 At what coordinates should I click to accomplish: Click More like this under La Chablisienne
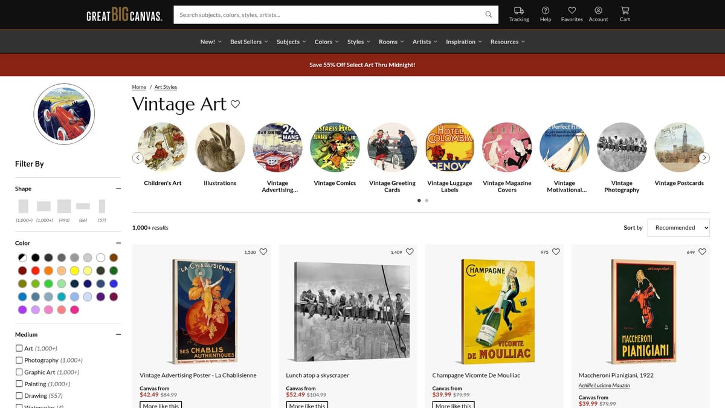(x=161, y=405)
